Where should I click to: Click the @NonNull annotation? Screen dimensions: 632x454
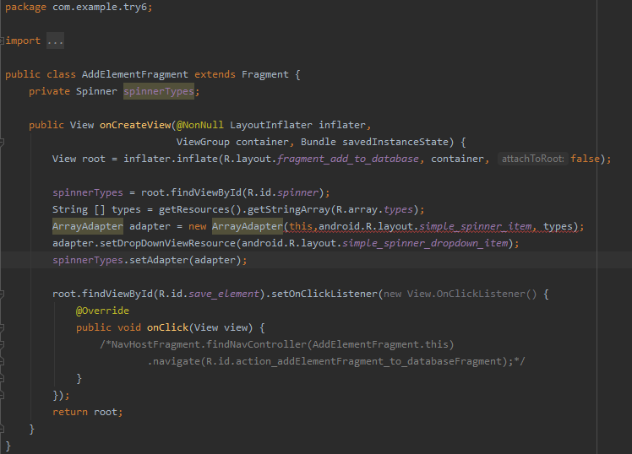click(x=200, y=125)
